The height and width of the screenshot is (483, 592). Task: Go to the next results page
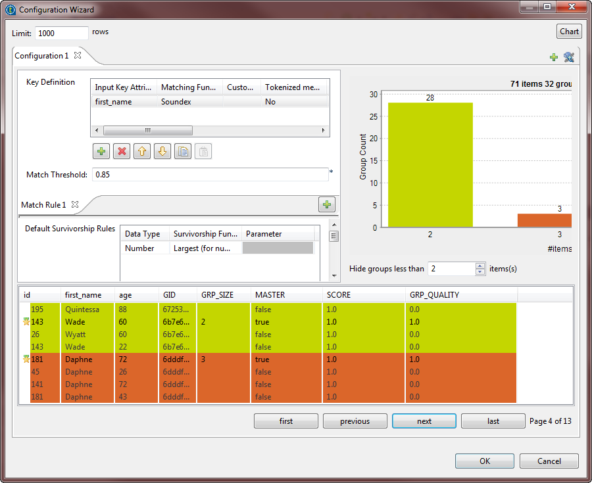(x=424, y=421)
